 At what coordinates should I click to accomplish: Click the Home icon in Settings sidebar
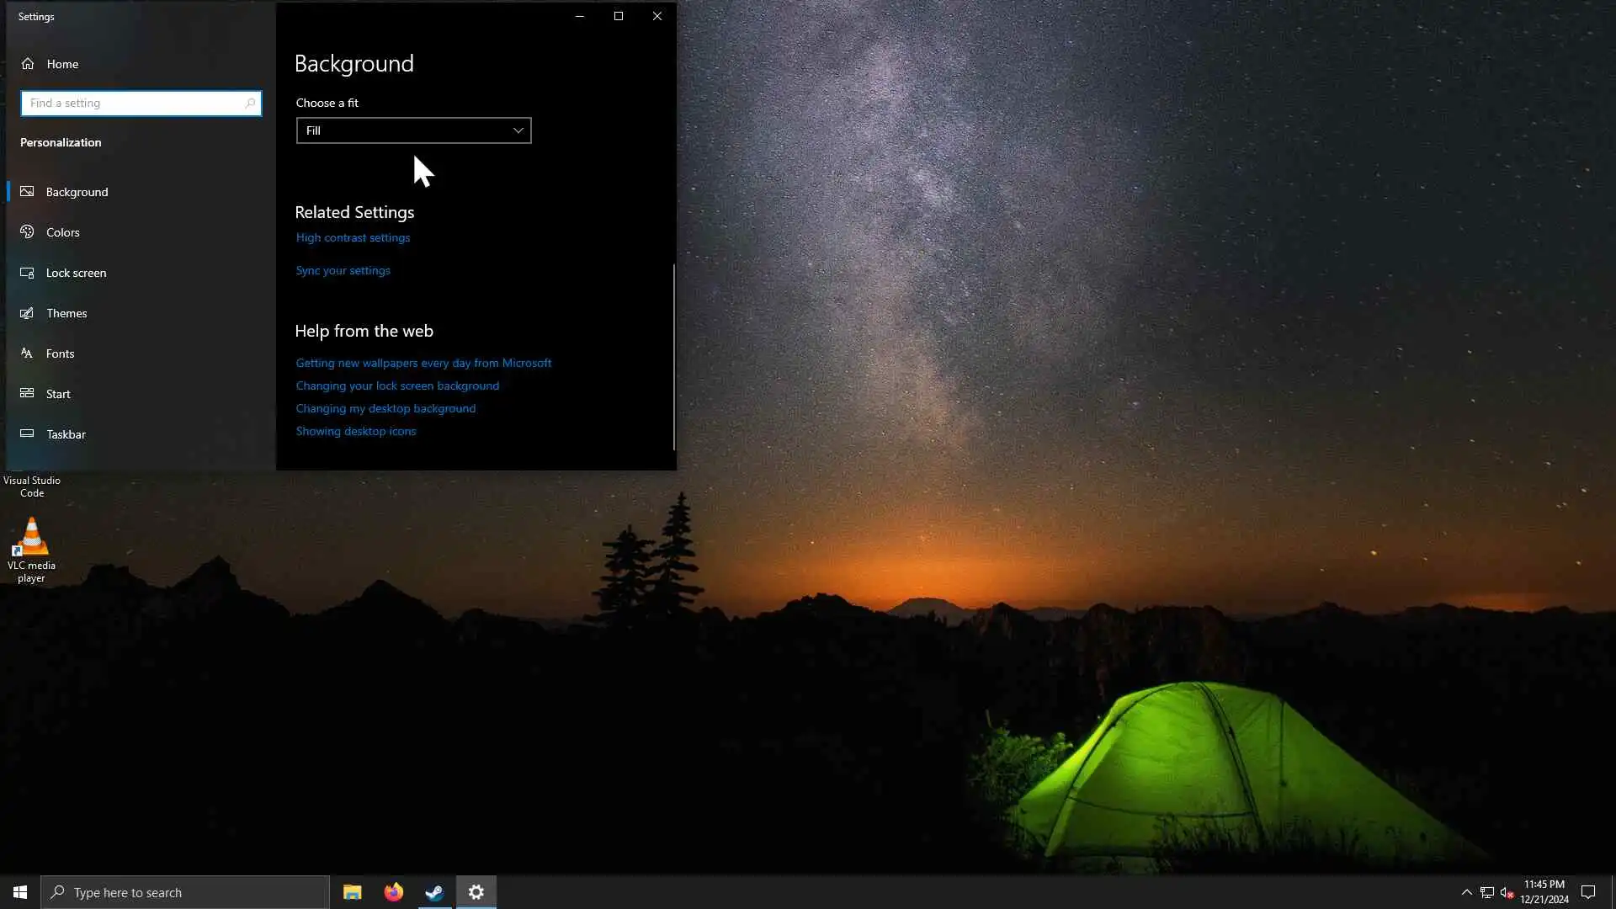(28, 64)
